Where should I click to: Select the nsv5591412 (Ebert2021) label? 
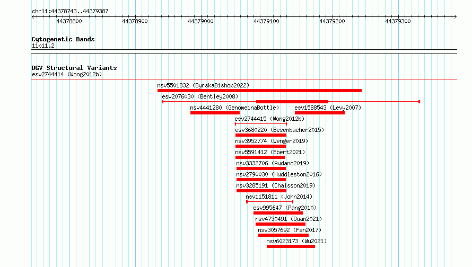[270, 152]
